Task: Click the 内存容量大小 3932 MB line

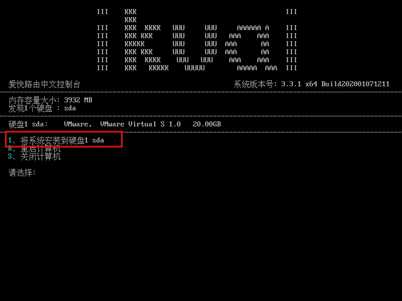Action: 50,100
